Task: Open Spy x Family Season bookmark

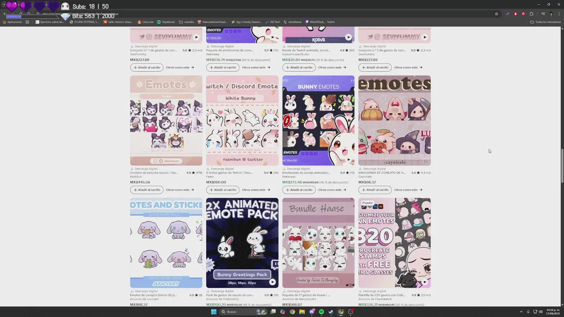Action: tap(246, 22)
